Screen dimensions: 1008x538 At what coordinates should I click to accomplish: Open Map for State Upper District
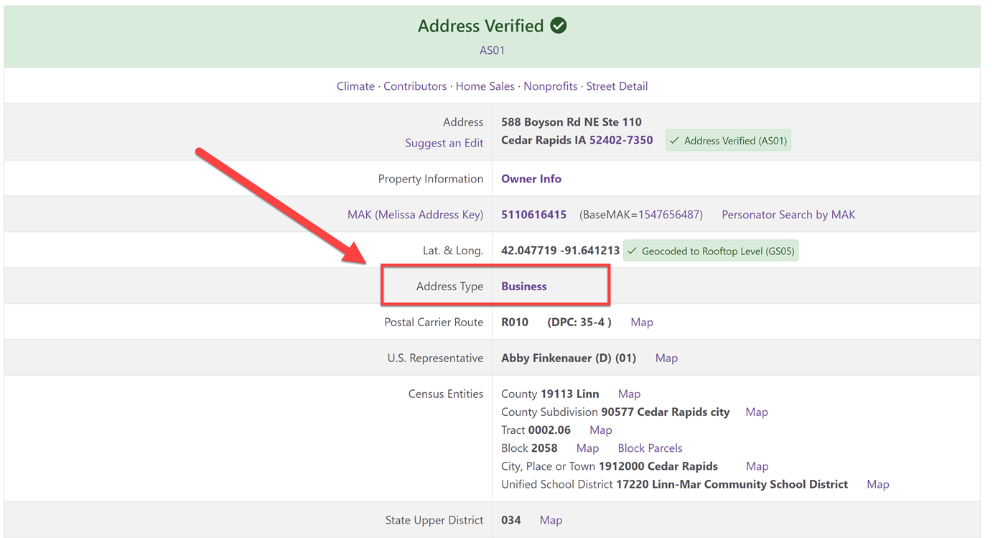(x=551, y=520)
